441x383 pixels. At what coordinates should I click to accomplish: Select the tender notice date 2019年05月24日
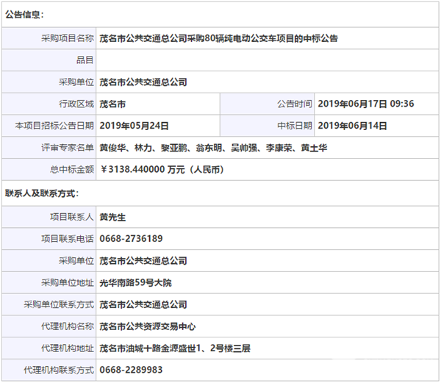tap(135, 125)
